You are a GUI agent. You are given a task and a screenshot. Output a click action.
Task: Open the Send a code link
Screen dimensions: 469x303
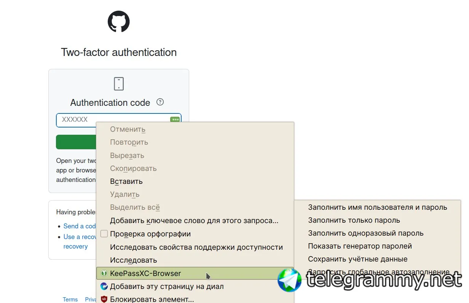click(80, 226)
